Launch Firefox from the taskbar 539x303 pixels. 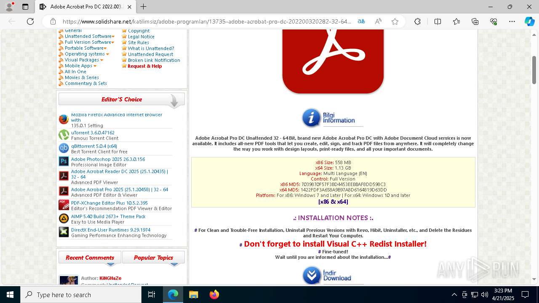214,295
